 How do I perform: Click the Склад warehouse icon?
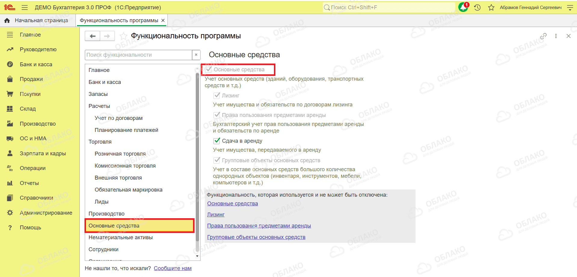(10, 109)
